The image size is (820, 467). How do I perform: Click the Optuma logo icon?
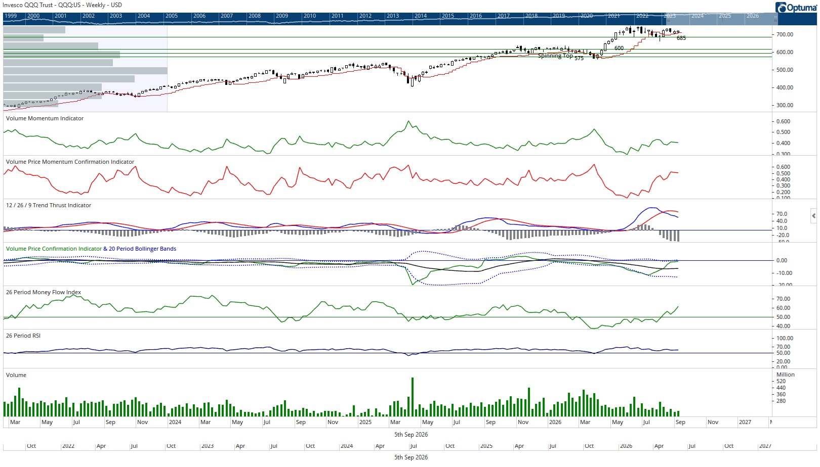click(x=781, y=8)
